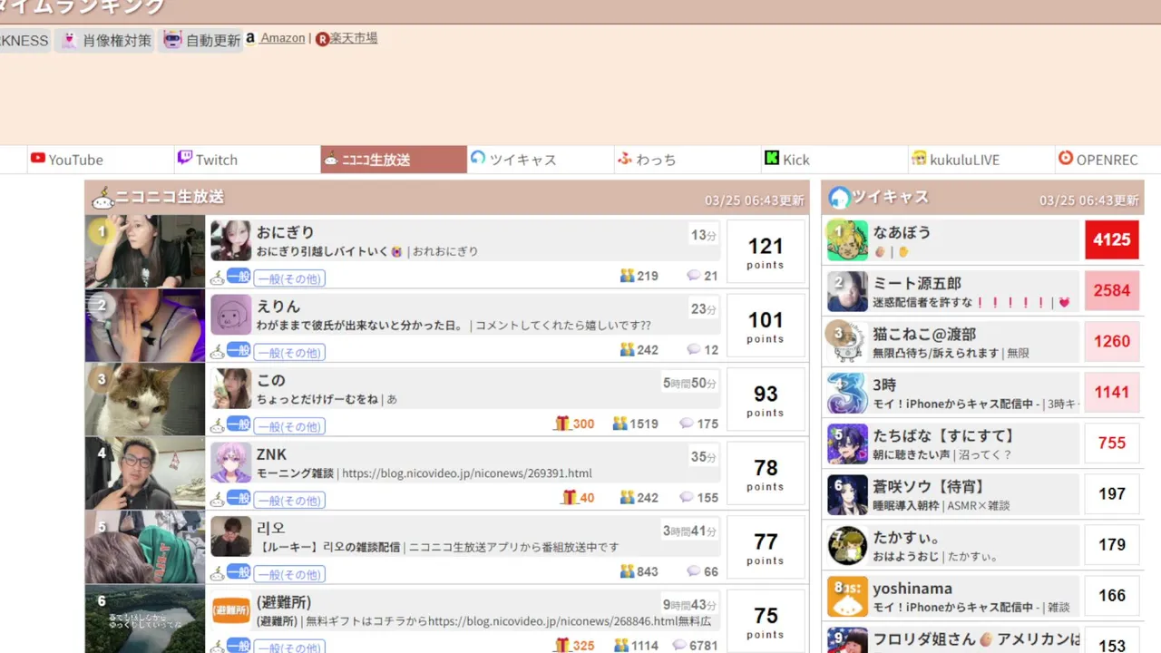The image size is (1161, 653).
Task: Click the Amazon logo icon
Action: (251, 38)
